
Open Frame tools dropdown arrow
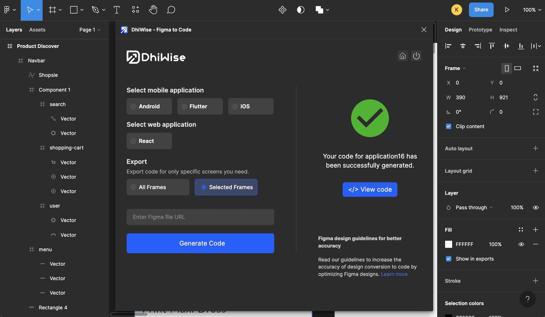coord(60,10)
